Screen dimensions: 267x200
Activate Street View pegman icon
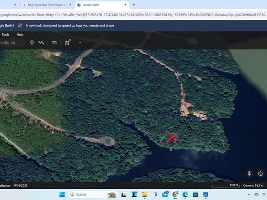[249, 174]
